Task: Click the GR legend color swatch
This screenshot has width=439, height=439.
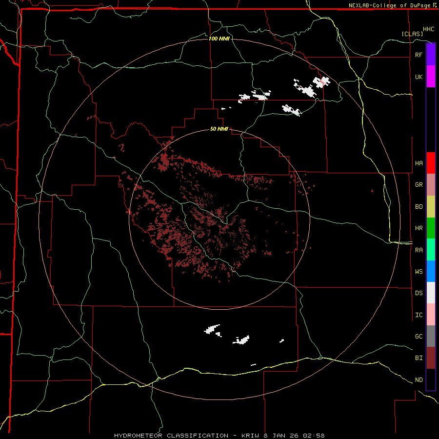Action: 431,184
